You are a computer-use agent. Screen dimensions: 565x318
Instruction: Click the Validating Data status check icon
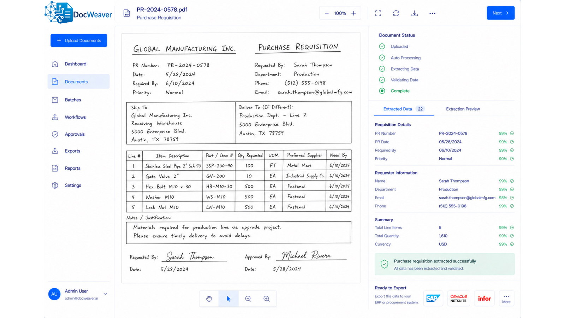point(382,80)
